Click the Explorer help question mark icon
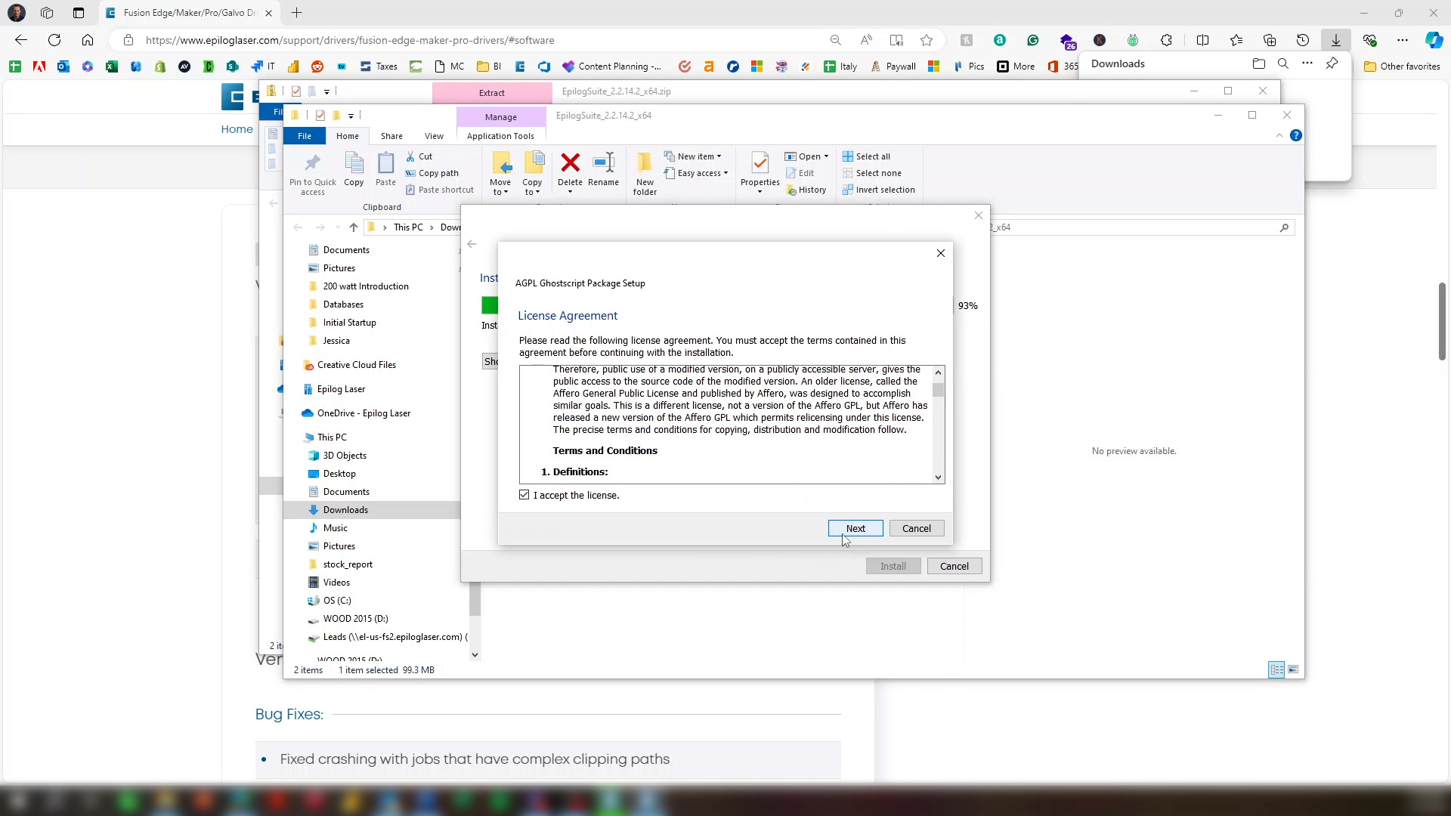This screenshot has height=816, width=1451. click(1296, 136)
